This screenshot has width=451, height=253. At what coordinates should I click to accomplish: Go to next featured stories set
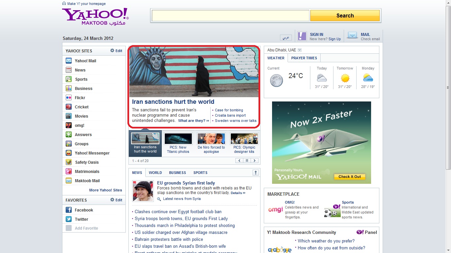click(x=254, y=161)
